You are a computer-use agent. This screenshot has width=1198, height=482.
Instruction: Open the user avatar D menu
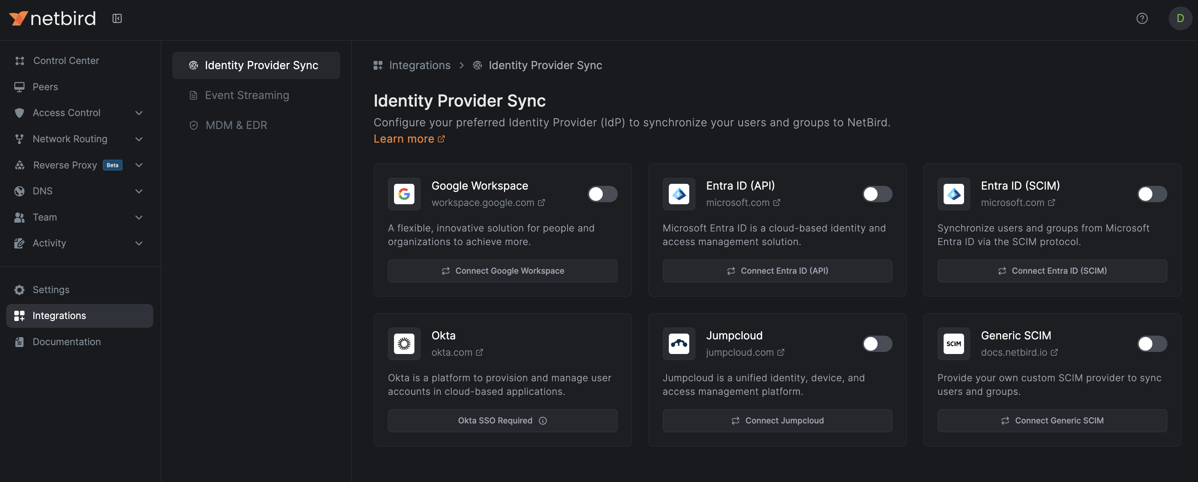click(x=1180, y=19)
